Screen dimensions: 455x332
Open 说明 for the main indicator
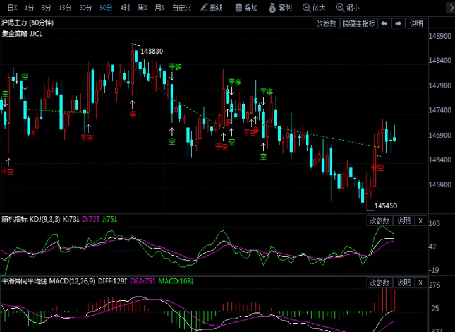point(416,23)
